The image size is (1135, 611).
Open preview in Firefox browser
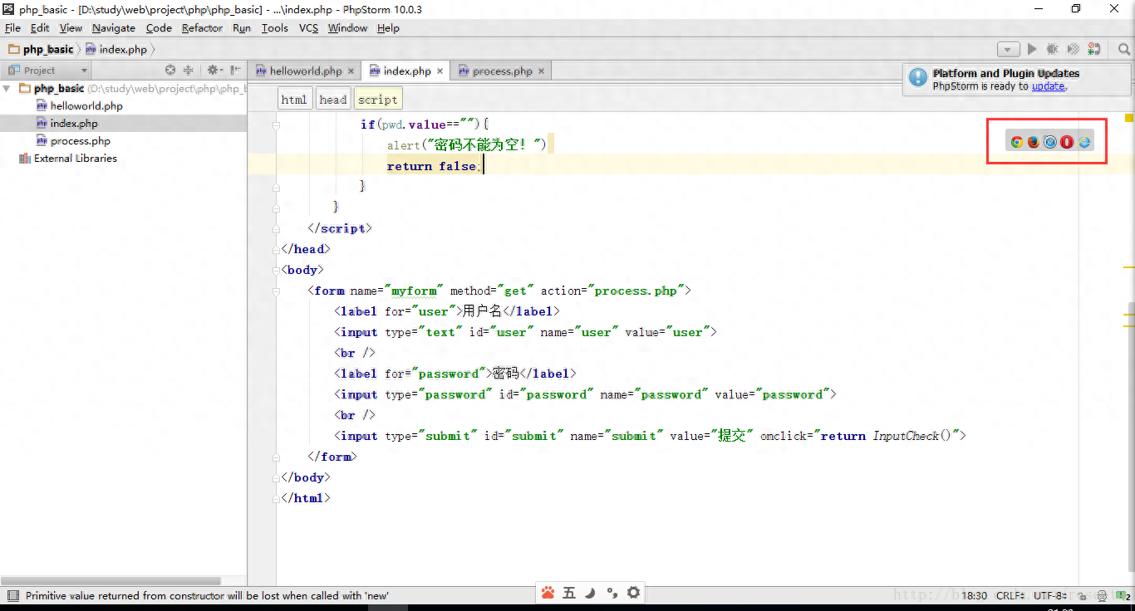[1033, 142]
